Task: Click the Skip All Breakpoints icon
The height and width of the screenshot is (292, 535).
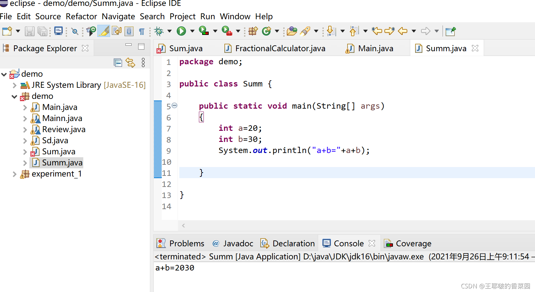Action: pyautogui.click(x=75, y=31)
